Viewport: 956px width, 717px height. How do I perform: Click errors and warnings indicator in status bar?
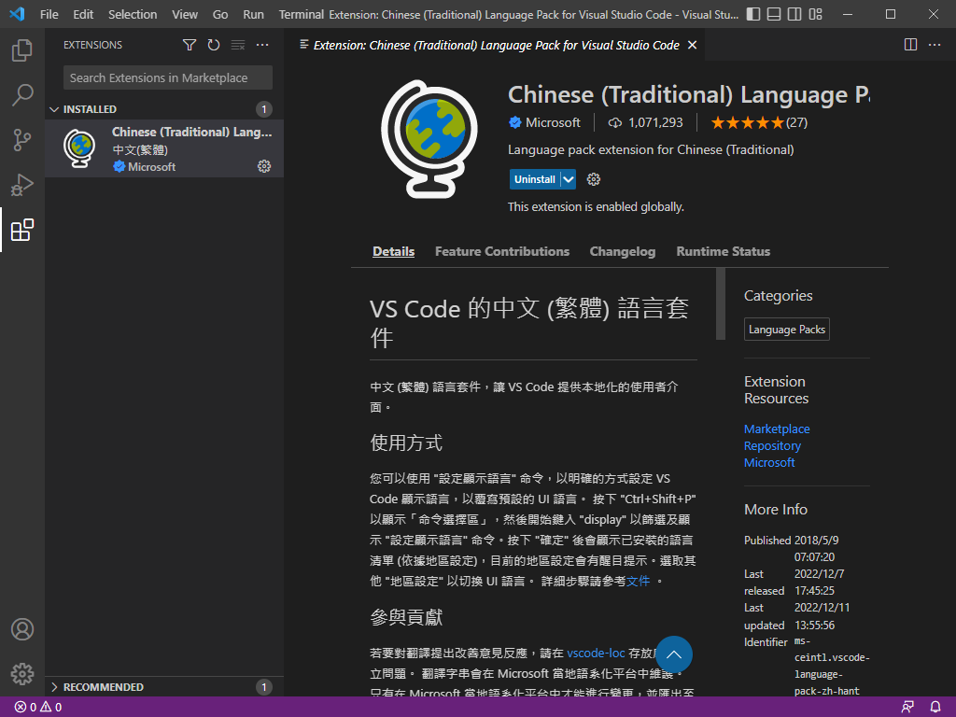click(x=37, y=708)
